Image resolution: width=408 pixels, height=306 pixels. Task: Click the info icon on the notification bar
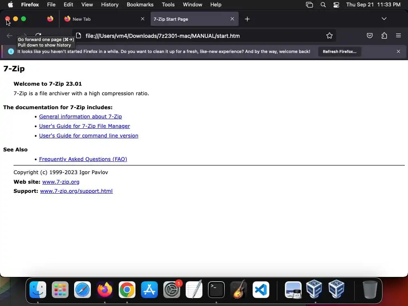click(x=11, y=51)
